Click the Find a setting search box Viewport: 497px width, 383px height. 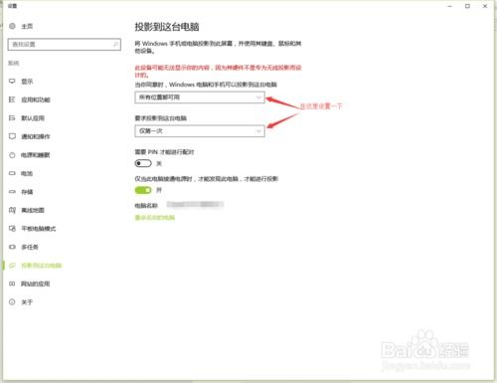tap(65, 45)
